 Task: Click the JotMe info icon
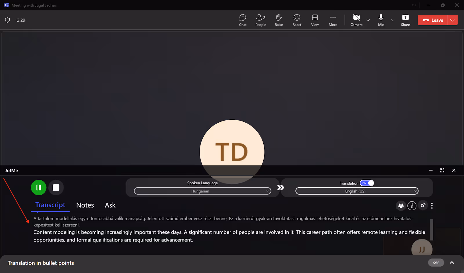[x=412, y=206]
